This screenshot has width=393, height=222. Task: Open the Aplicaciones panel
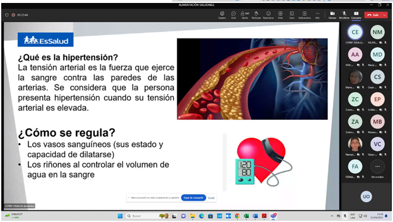pyautogui.click(x=305, y=15)
